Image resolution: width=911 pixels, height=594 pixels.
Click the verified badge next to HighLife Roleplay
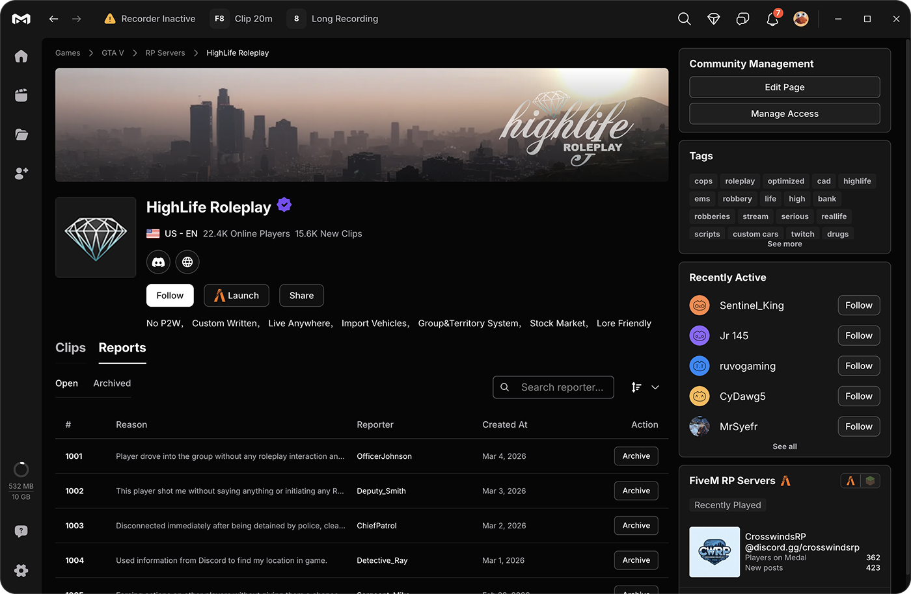click(284, 205)
